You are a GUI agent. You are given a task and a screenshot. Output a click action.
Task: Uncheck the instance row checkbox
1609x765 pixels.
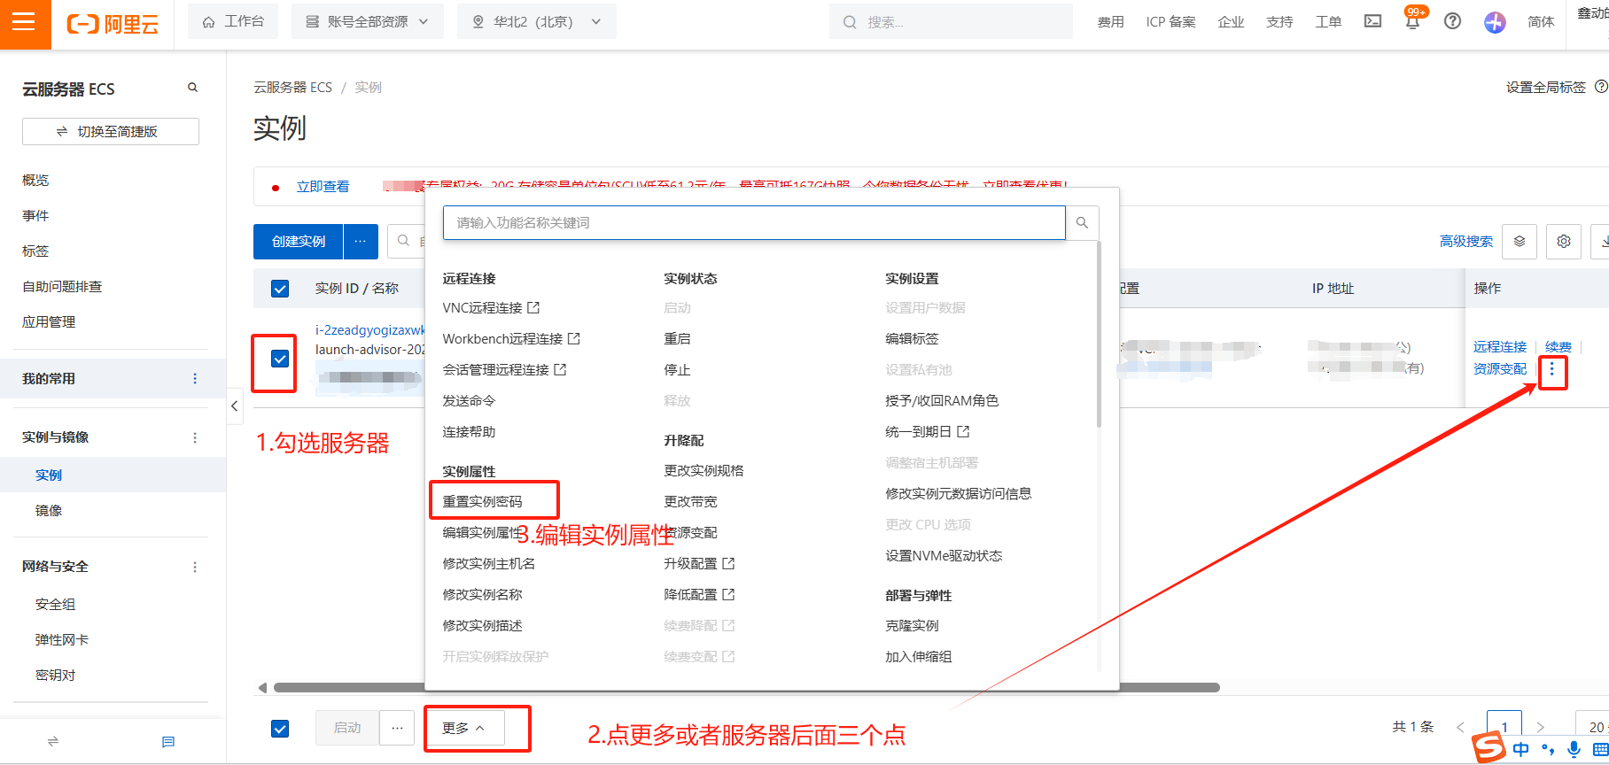click(x=280, y=359)
